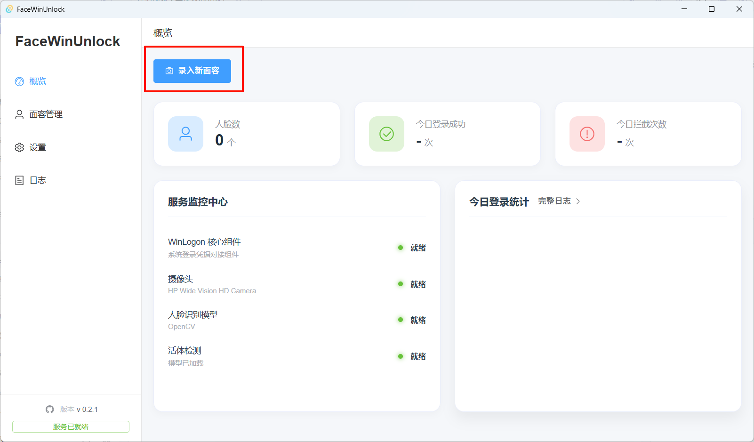Click the 今日登录成功 label
Image resolution: width=754 pixels, height=442 pixels.
pyautogui.click(x=441, y=124)
